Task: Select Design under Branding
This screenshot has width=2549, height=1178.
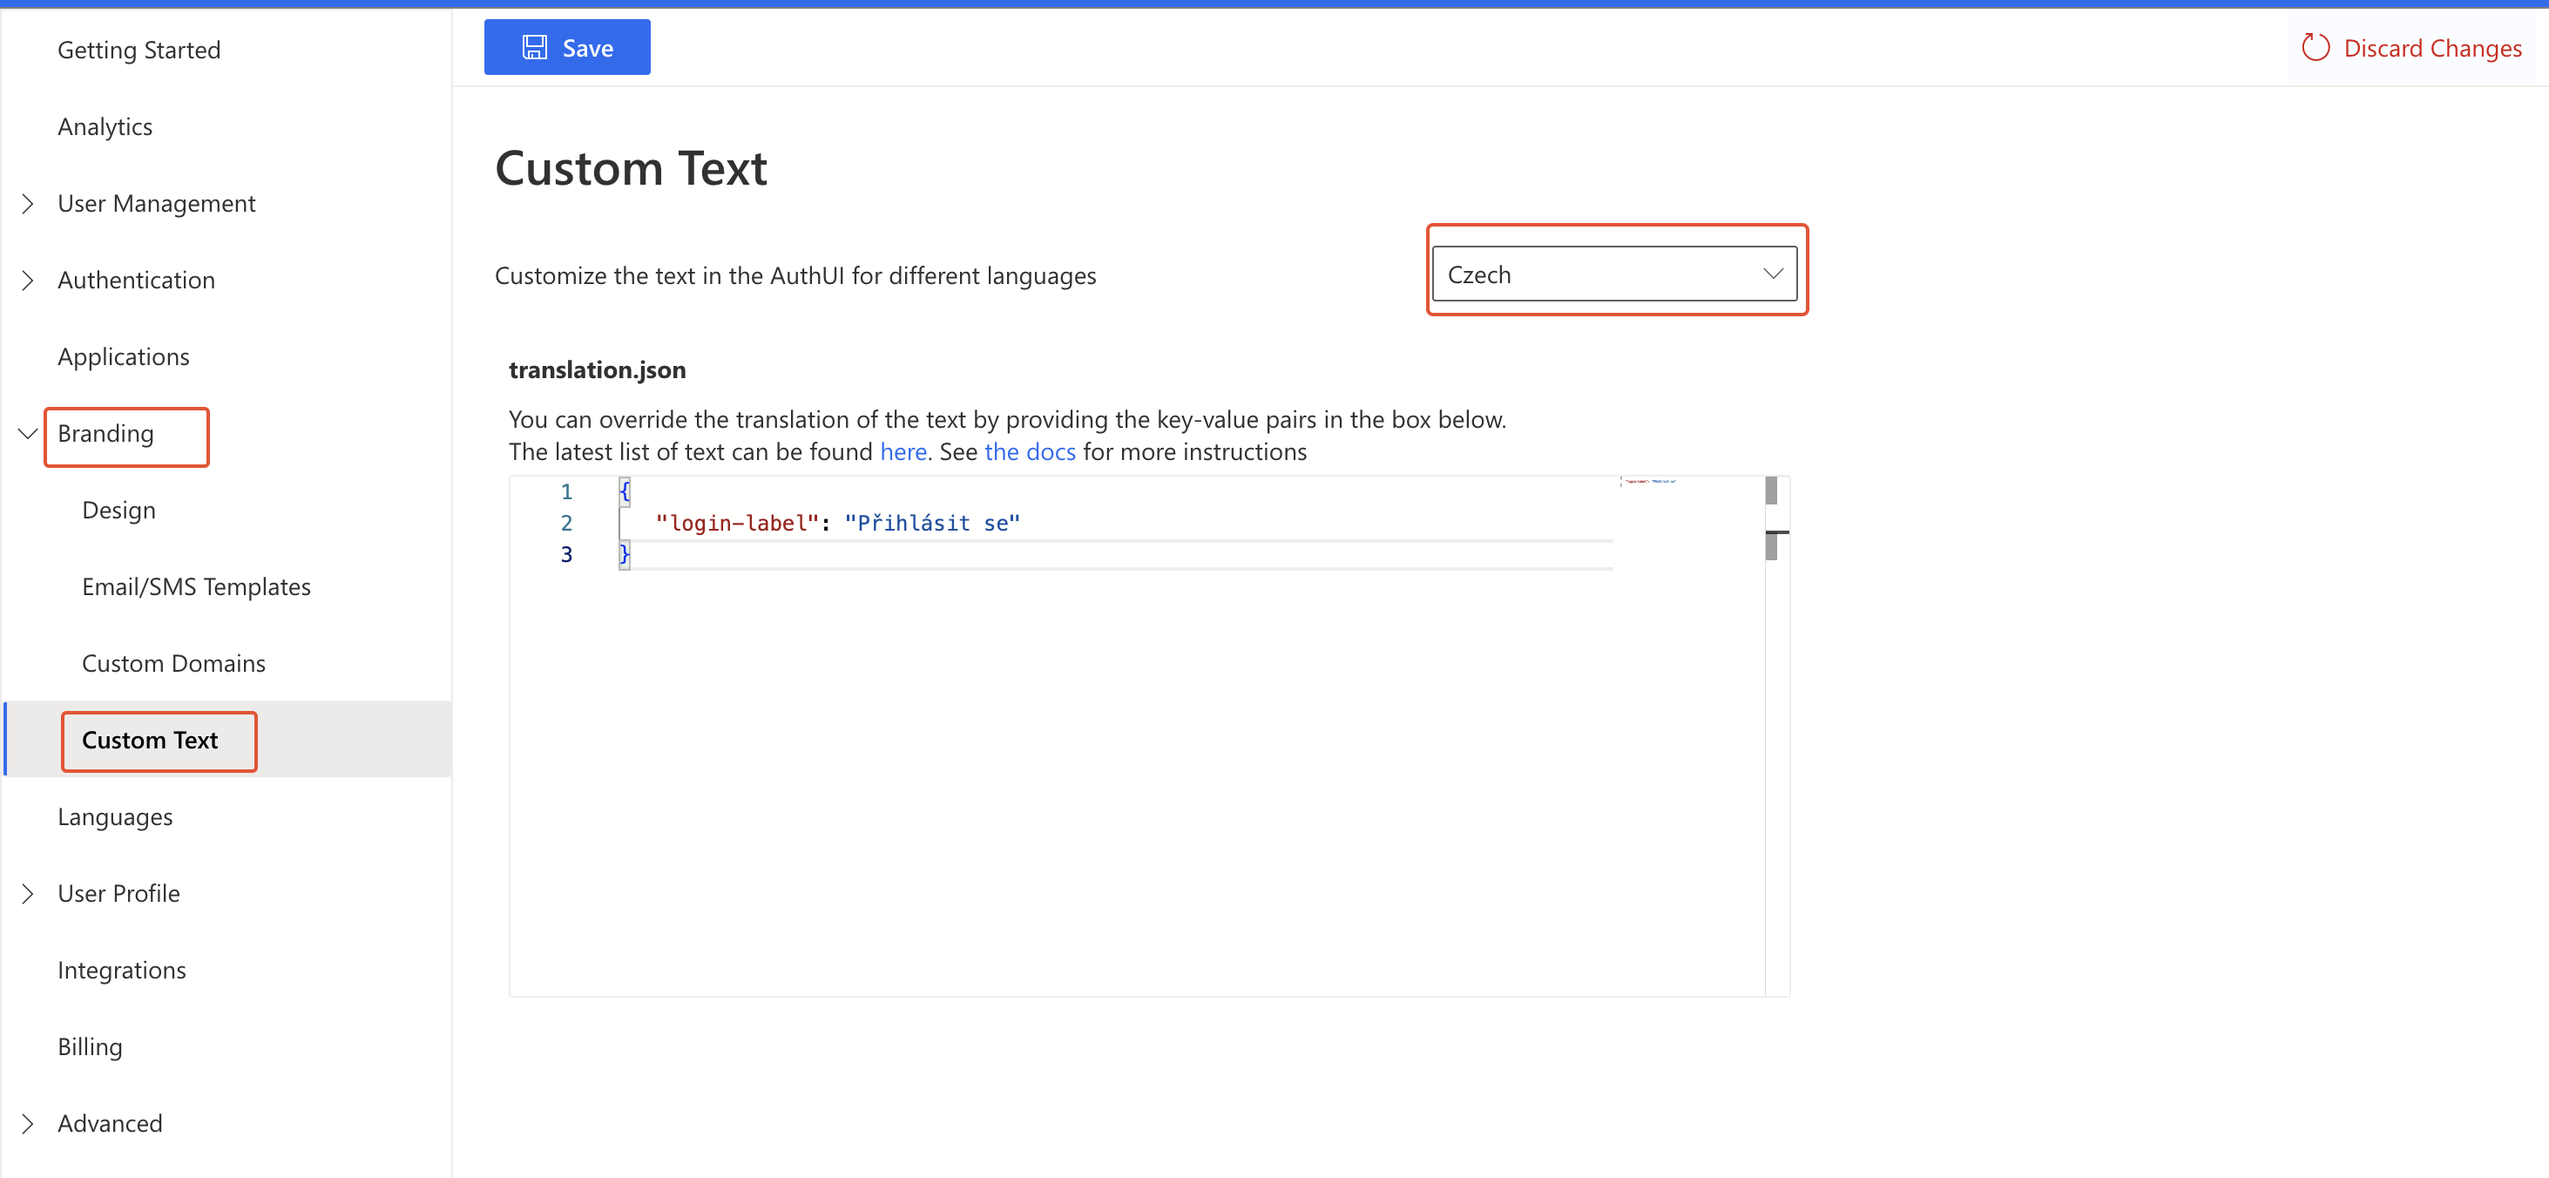Action: point(118,511)
